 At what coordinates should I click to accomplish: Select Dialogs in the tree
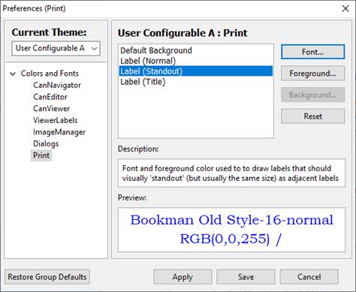46,143
